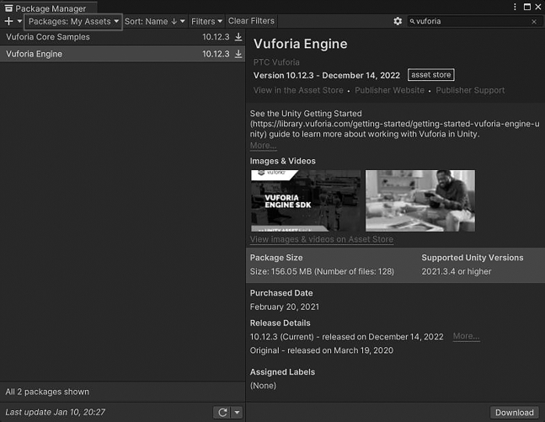Click Original - released on March 19, 2020
545x422 pixels.
(322, 350)
